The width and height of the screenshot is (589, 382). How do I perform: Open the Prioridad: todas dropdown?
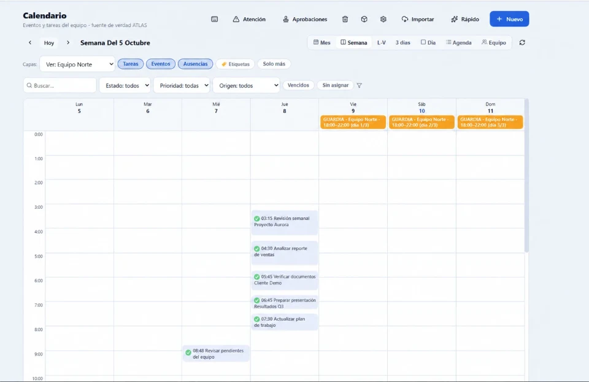pyautogui.click(x=182, y=85)
